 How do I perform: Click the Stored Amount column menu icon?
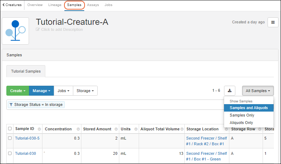coord(115,129)
